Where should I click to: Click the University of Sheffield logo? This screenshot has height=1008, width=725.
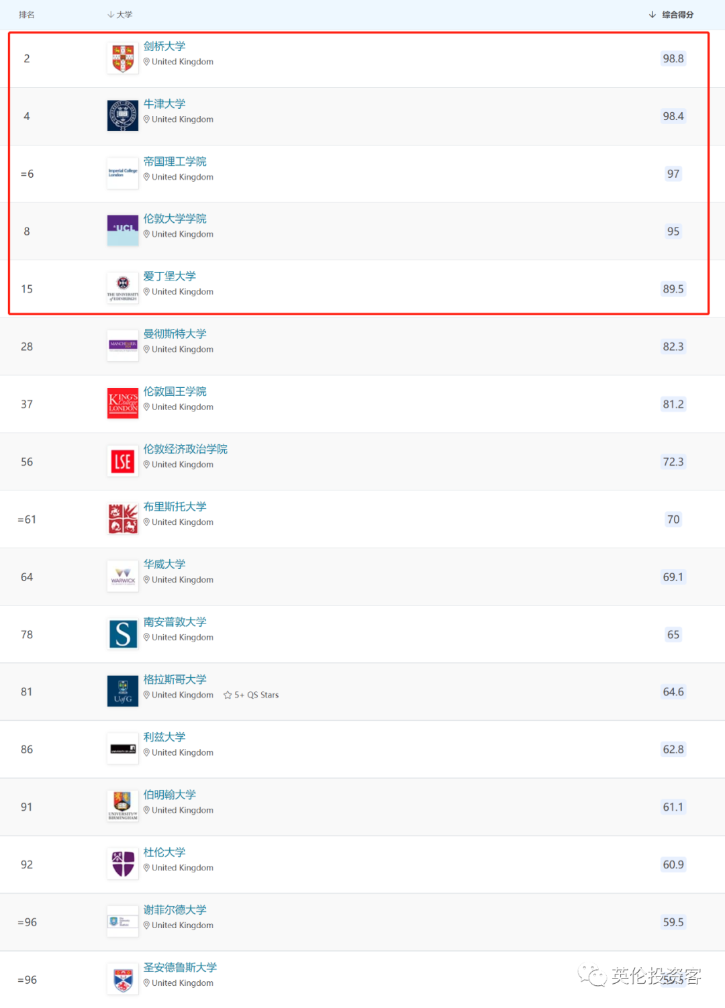coord(123,922)
